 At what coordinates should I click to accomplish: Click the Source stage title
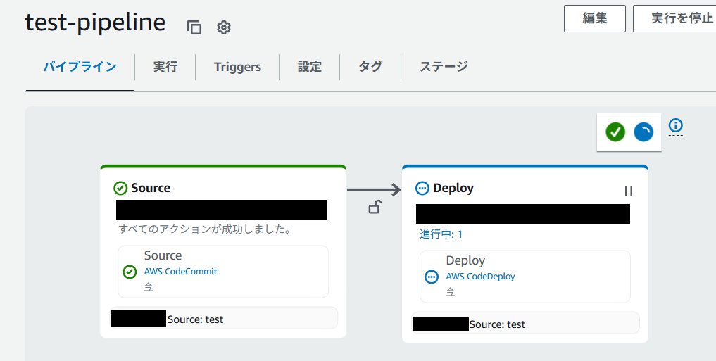151,188
